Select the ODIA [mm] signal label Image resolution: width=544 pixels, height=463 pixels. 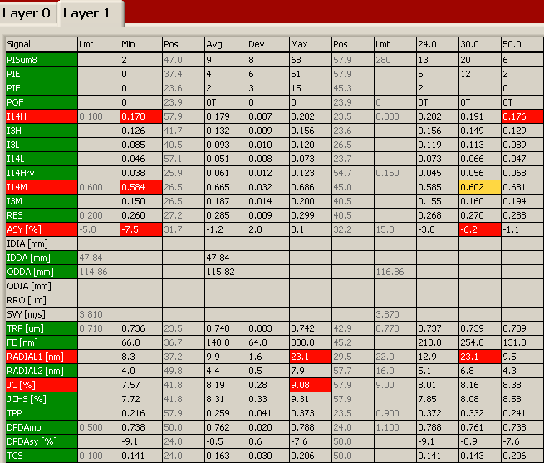pos(42,286)
